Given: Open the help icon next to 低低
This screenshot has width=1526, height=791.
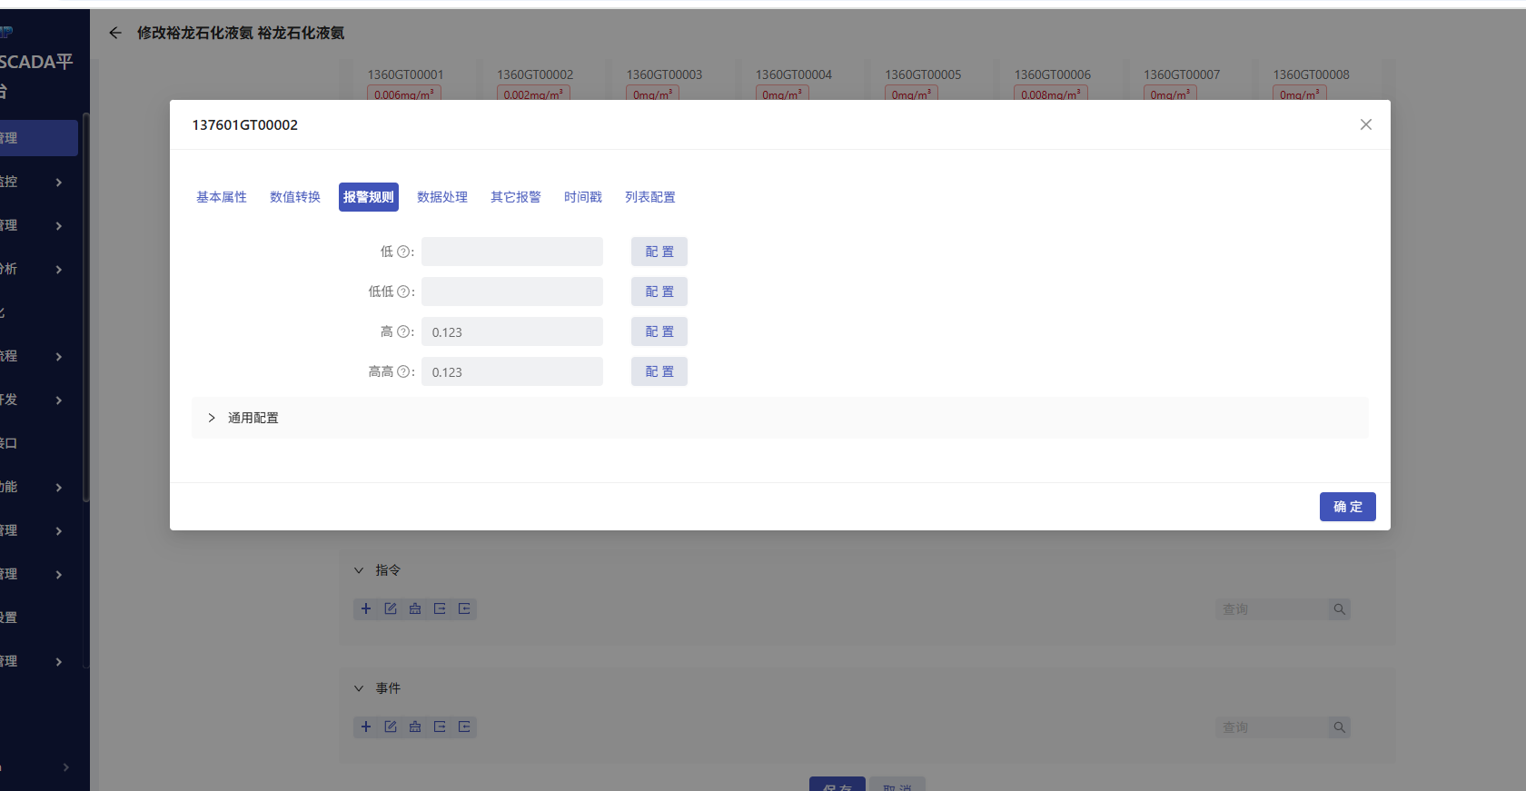Looking at the screenshot, I should point(404,292).
